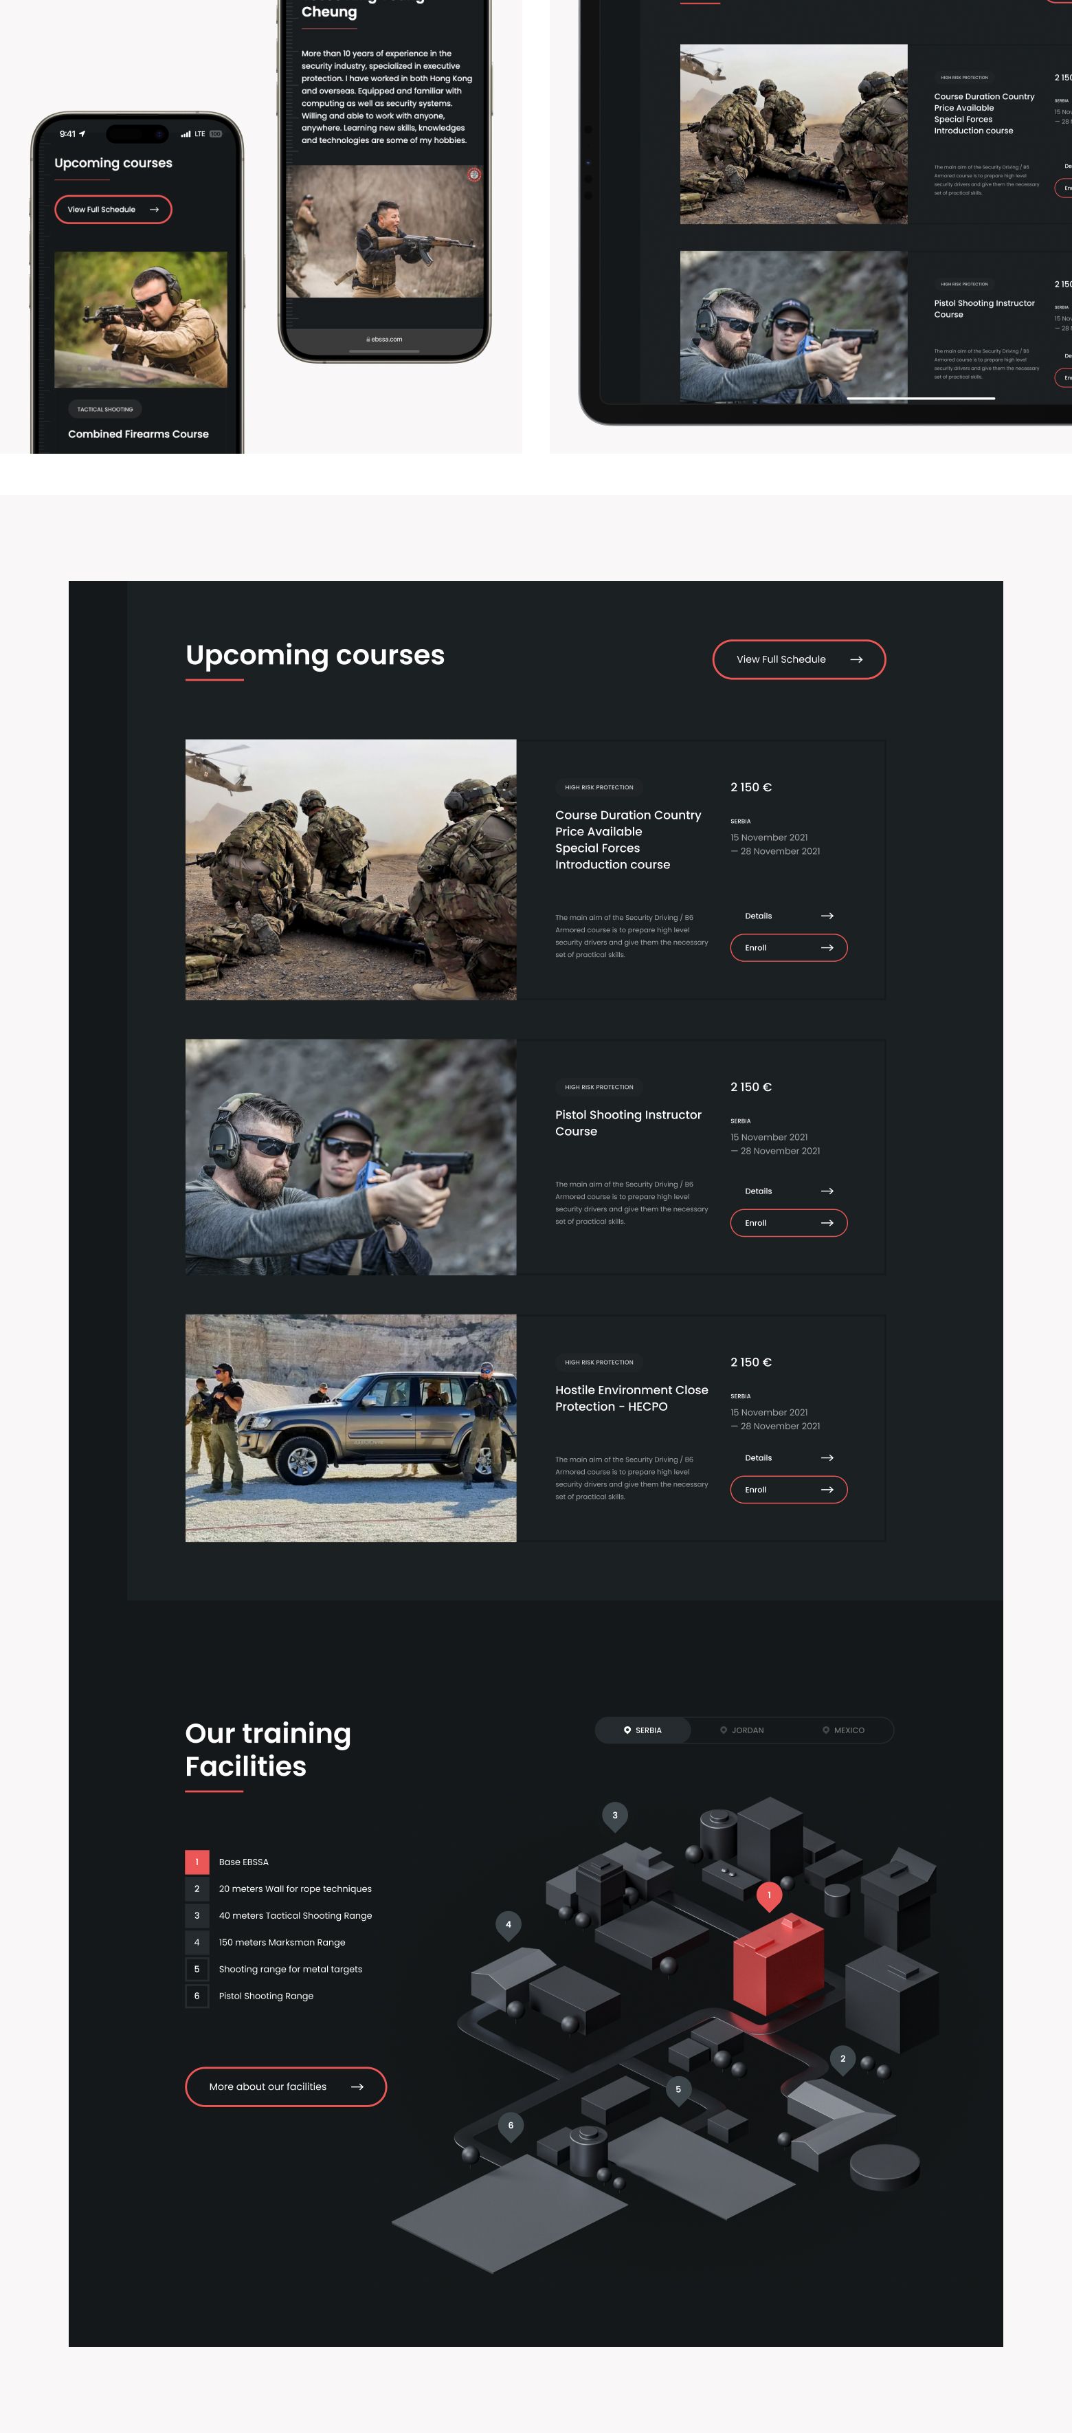The height and width of the screenshot is (2433, 1072).
Task: Enroll in the Special Forces Introduction course
Action: (x=788, y=947)
